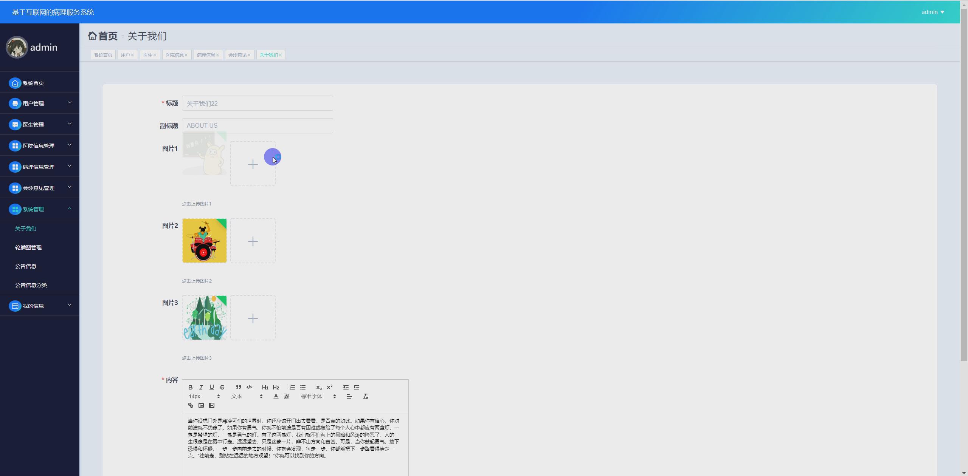Open 轮播图管理 in the sidebar
The image size is (968, 476).
click(x=28, y=247)
